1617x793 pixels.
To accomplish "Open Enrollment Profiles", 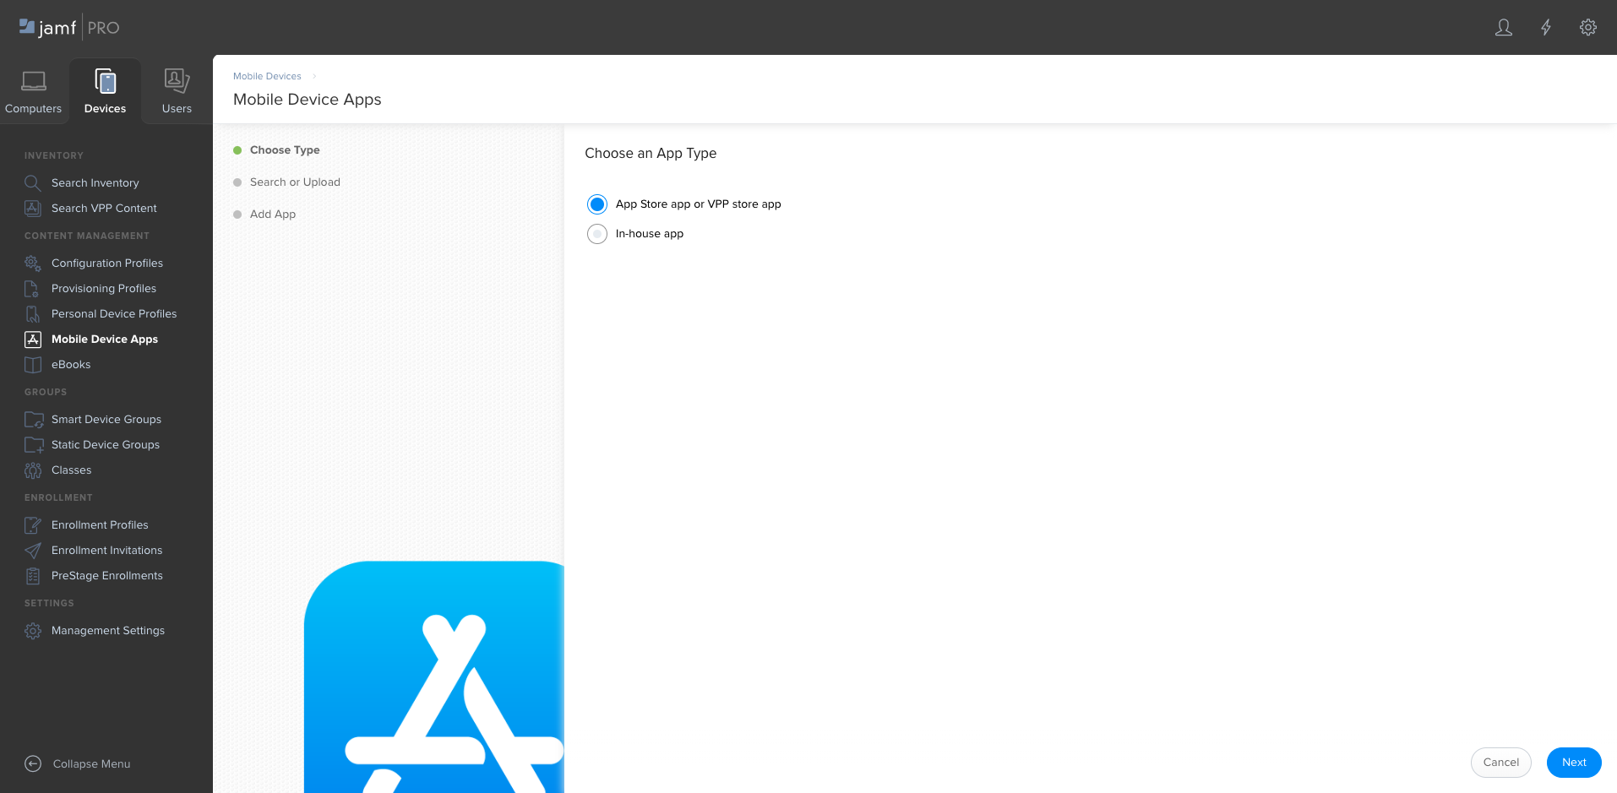I will point(100,525).
